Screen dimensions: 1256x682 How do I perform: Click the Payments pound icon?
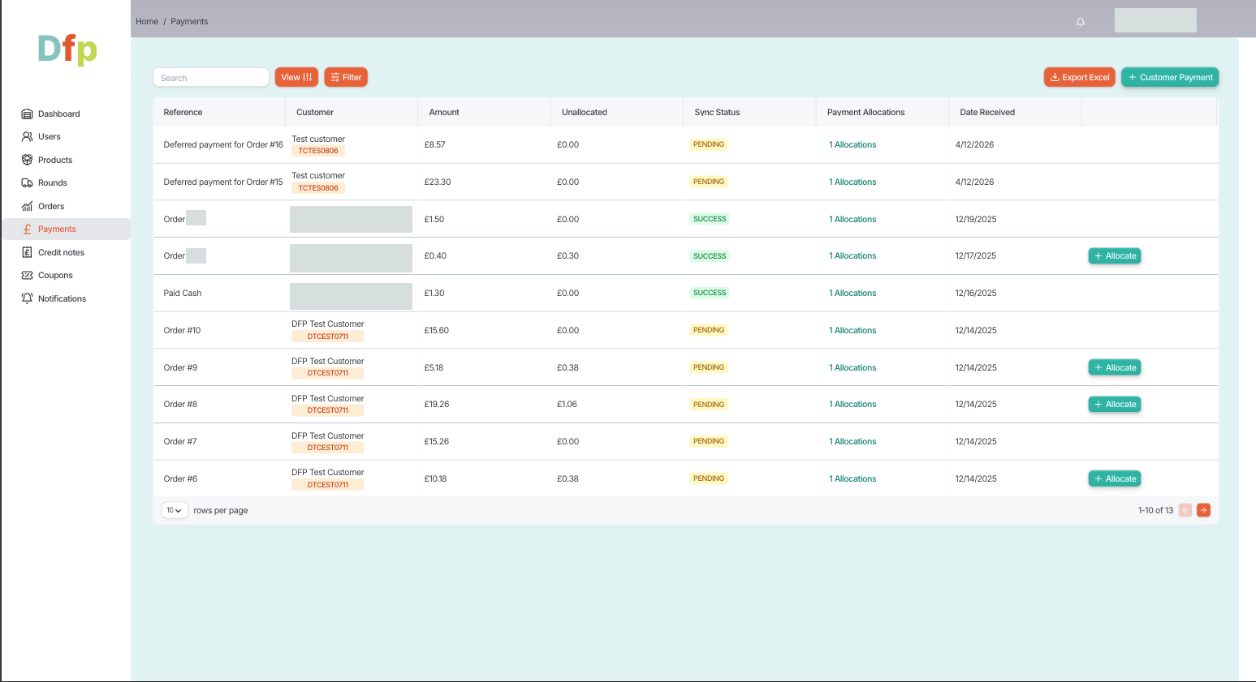coord(27,229)
